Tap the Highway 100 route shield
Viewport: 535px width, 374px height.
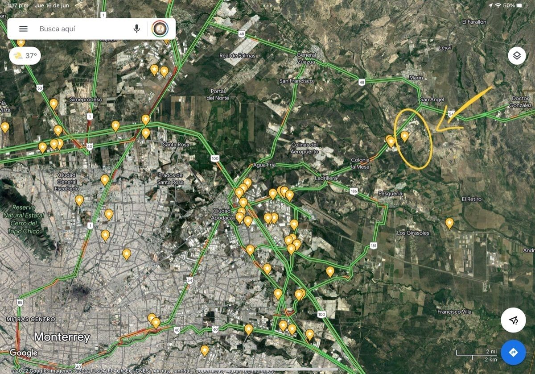click(215, 158)
